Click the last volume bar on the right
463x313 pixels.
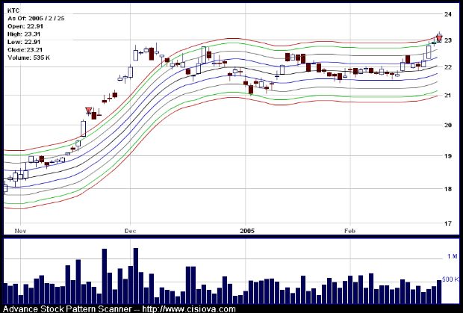coord(439,292)
